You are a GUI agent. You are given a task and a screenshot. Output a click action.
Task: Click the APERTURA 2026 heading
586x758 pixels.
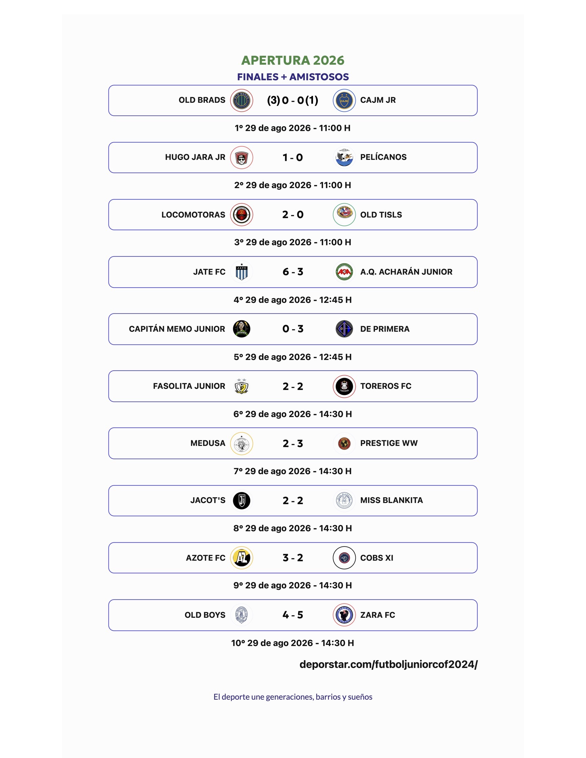pos(293,60)
